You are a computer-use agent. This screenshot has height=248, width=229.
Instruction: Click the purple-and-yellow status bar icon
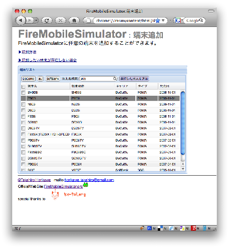(x=182, y=228)
